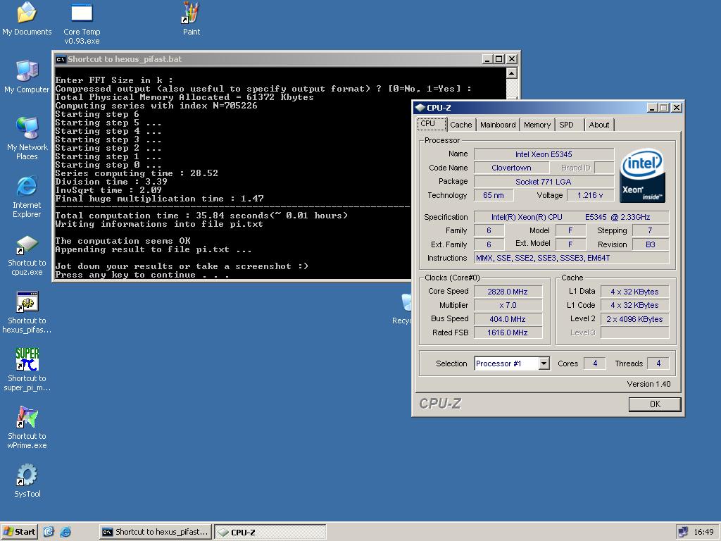Image resolution: width=721 pixels, height=541 pixels.
Task: Click command prompt window title icon
Action: point(61,59)
